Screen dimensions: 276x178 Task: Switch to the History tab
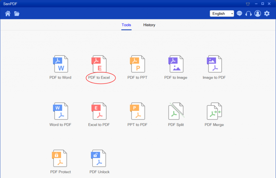tap(149, 25)
